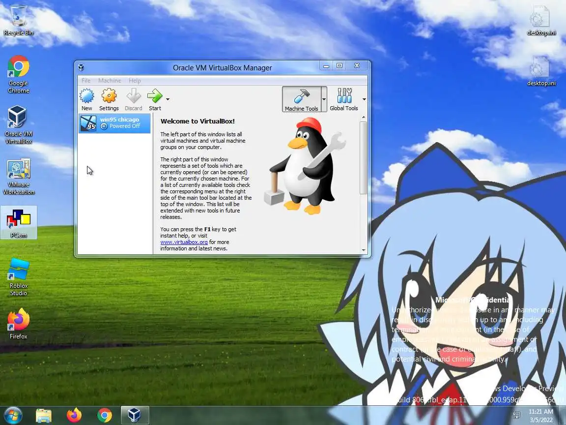The width and height of the screenshot is (566, 425).
Task: Select Machine Tools button
Action: (x=301, y=99)
